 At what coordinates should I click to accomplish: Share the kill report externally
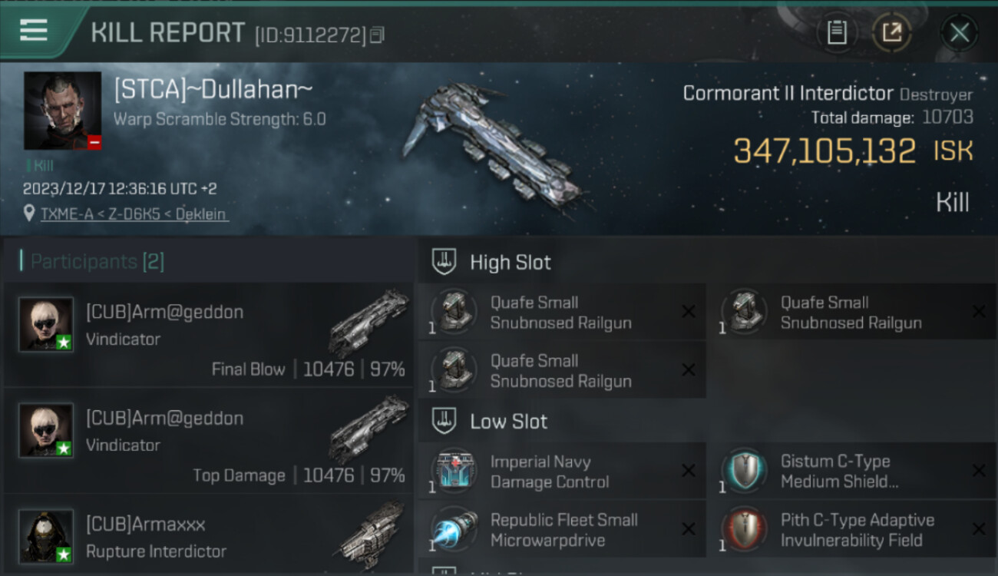891,32
